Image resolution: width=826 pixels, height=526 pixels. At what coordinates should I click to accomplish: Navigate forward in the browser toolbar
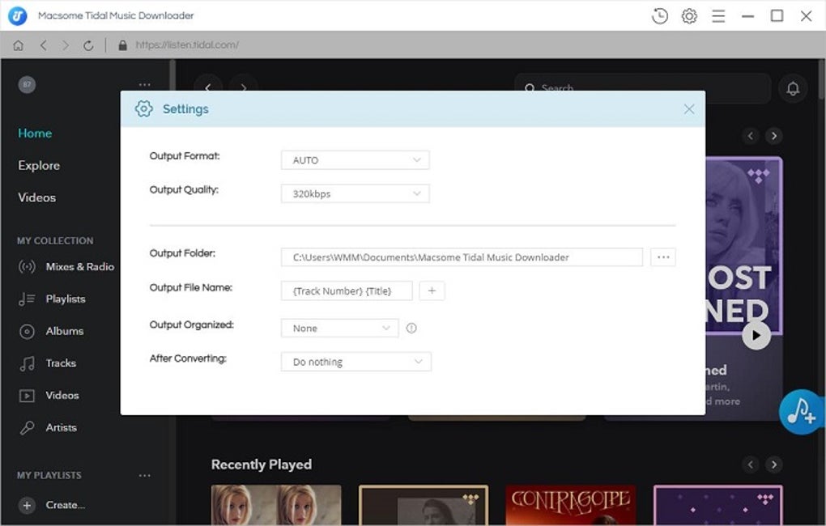pyautogui.click(x=66, y=45)
